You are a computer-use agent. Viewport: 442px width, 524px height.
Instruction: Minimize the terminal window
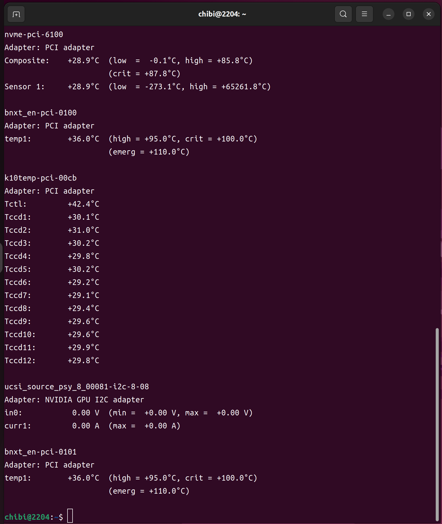click(x=388, y=14)
